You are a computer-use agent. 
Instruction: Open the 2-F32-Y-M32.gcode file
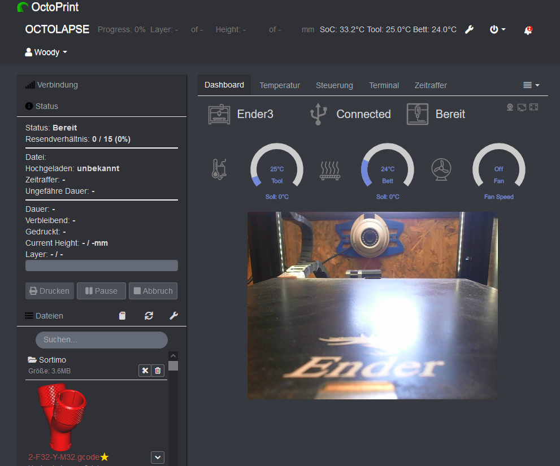(64, 457)
